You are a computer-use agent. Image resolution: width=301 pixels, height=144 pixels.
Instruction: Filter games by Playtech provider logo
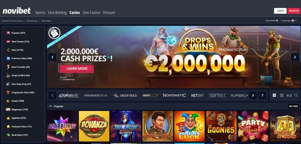point(69,95)
